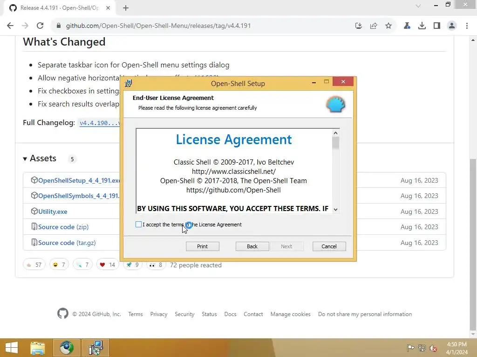The height and width of the screenshot is (357, 477).
Task: Open the Docs footer link
Action: pyautogui.click(x=230, y=314)
